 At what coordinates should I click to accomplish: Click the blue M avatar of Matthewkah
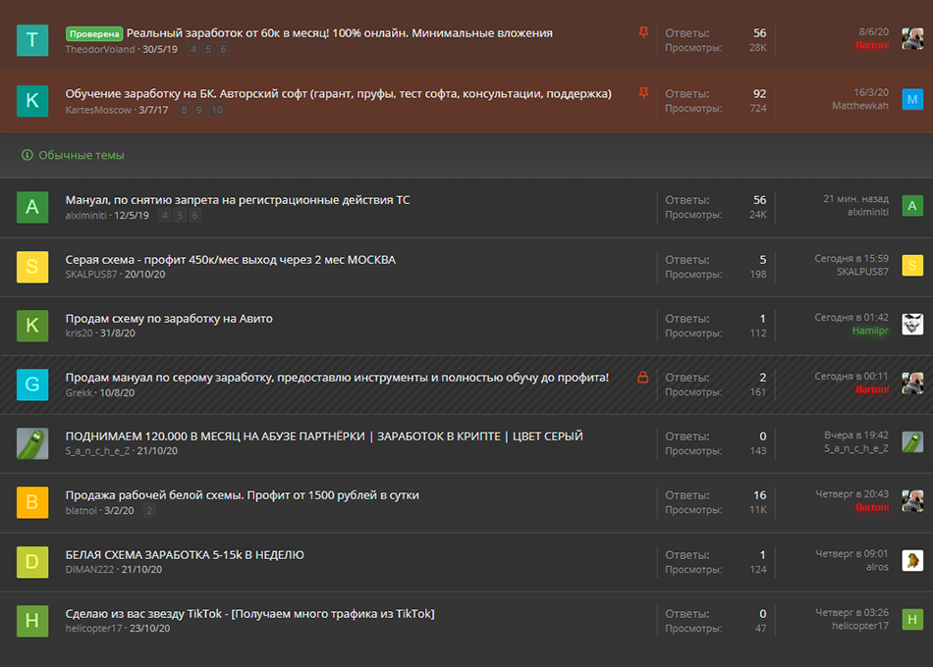click(x=912, y=99)
